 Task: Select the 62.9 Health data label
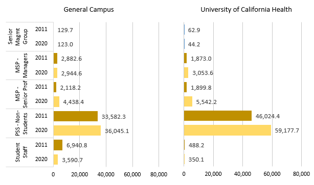pyautogui.click(x=194, y=30)
